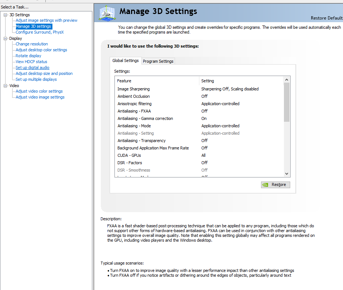Click the settings list scroll down arrow
This screenshot has width=343, height=290.
[287, 174]
